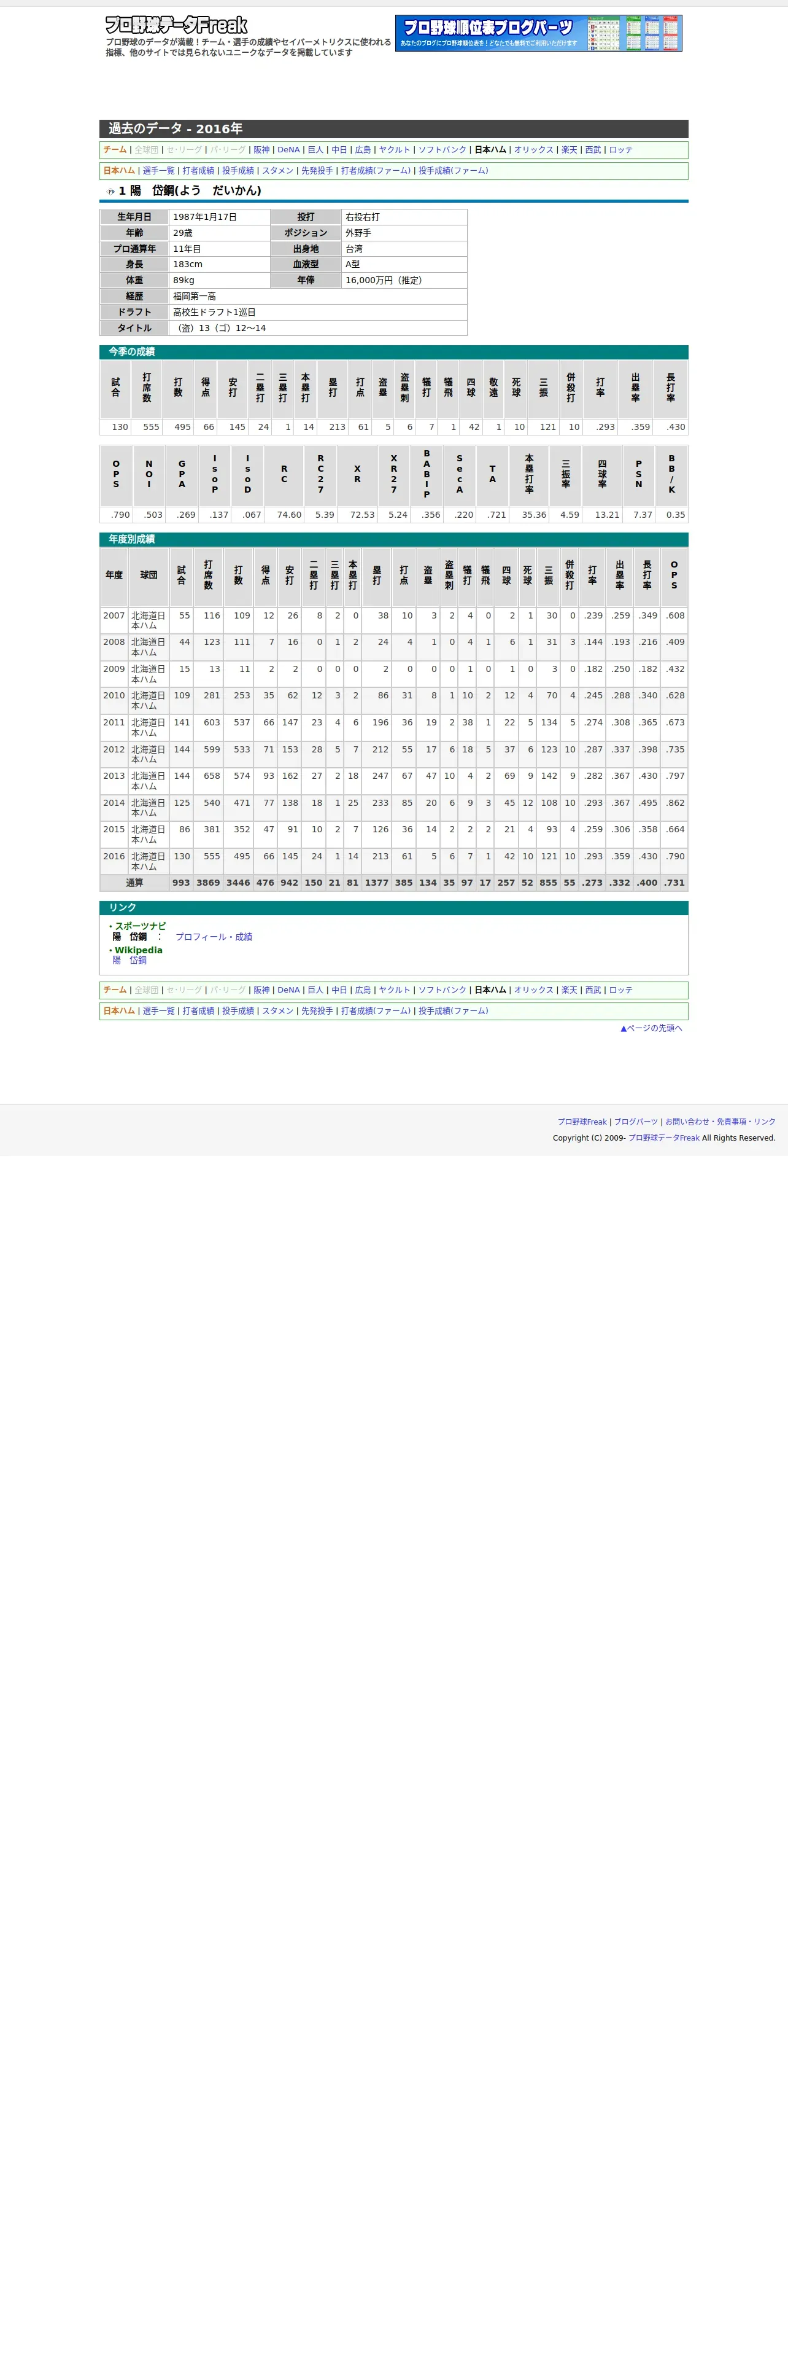
Task: Click セ・リーグ in the top team navigation
Action: (x=183, y=150)
